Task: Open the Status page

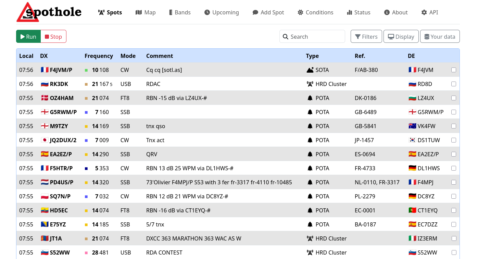Action: click(x=359, y=12)
